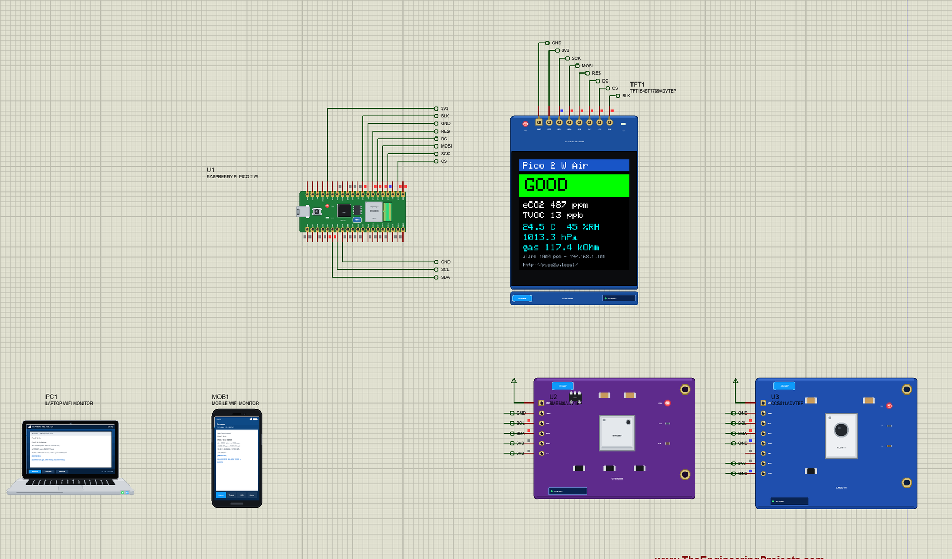Click the red LED on the CCS811 board

click(x=889, y=406)
